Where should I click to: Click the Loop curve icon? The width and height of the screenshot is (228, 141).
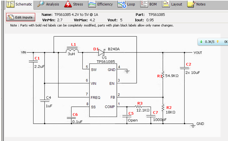click(122, 4)
